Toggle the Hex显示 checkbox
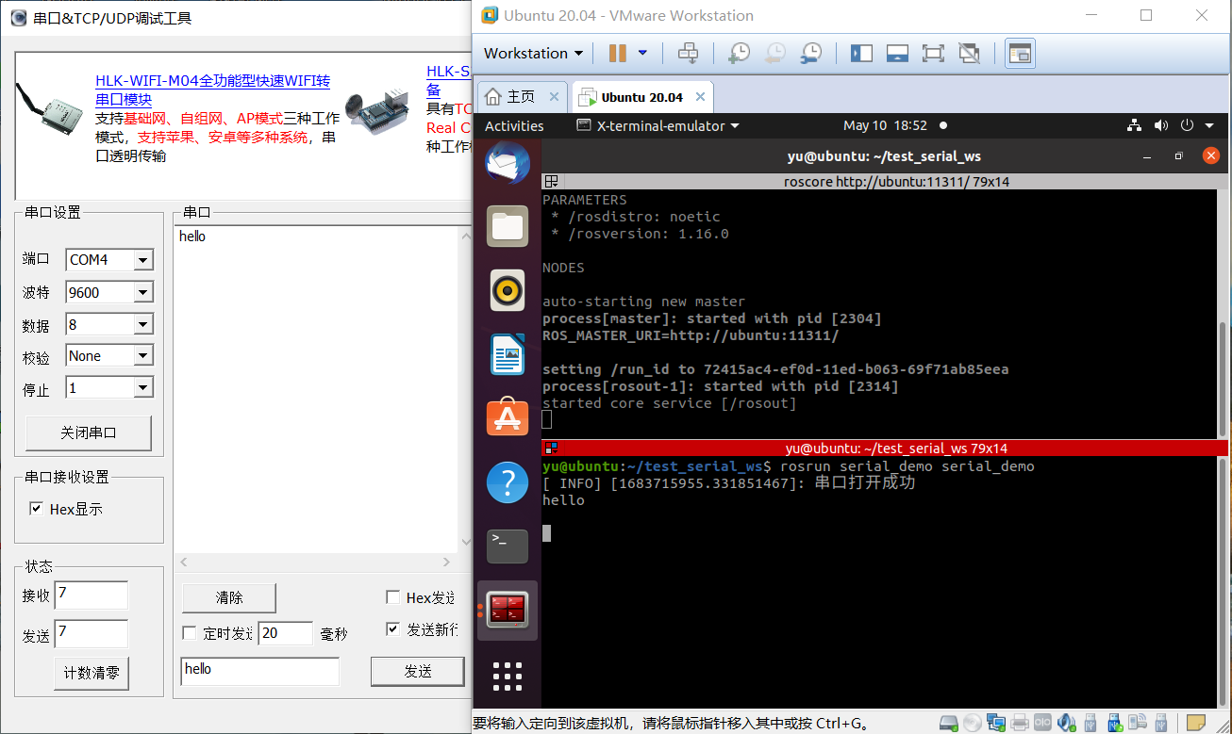Image resolution: width=1232 pixels, height=734 pixels. coord(36,509)
